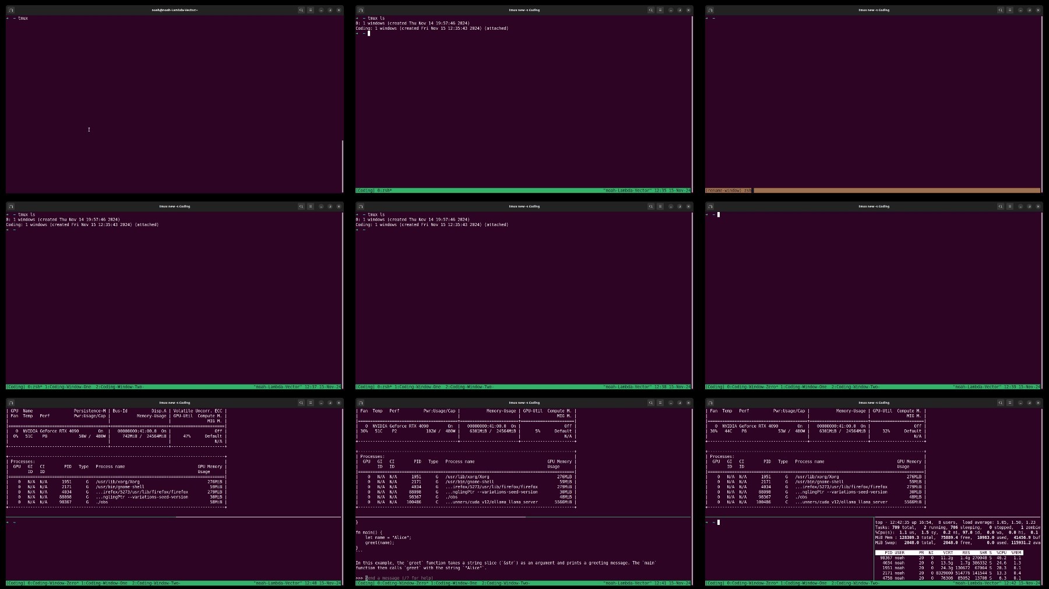Open search in the 12:42 top terminal
Screen dimensions: 1049x589
(1001, 403)
